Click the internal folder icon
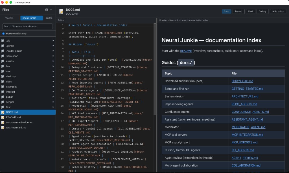289x173 pixels. (x=3, y=92)
